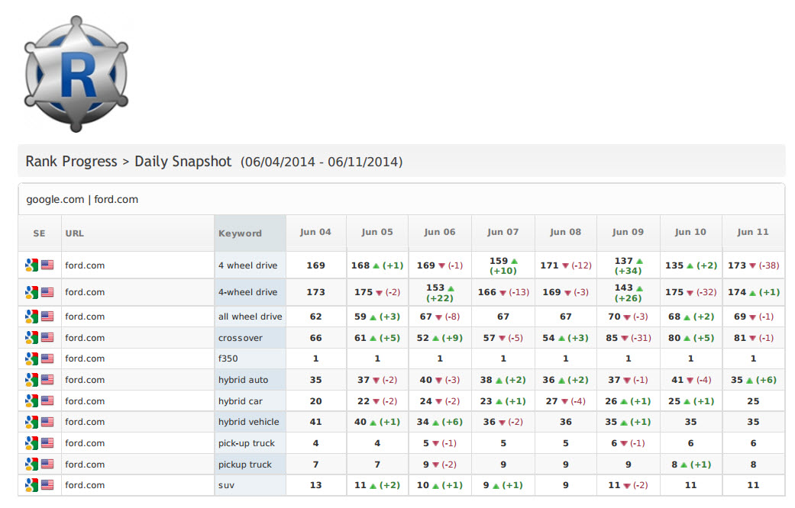Click Google icon in all wheel drive row
This screenshot has width=795, height=508.
pyautogui.click(x=31, y=316)
